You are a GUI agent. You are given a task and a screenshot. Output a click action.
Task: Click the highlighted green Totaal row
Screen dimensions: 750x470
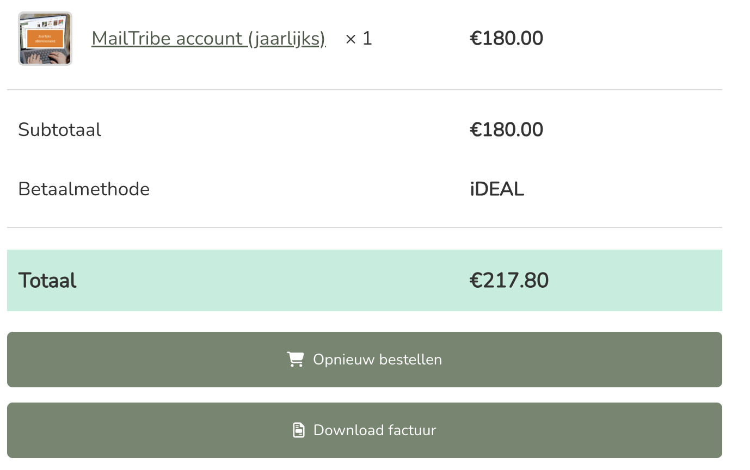(x=272, y=280)
